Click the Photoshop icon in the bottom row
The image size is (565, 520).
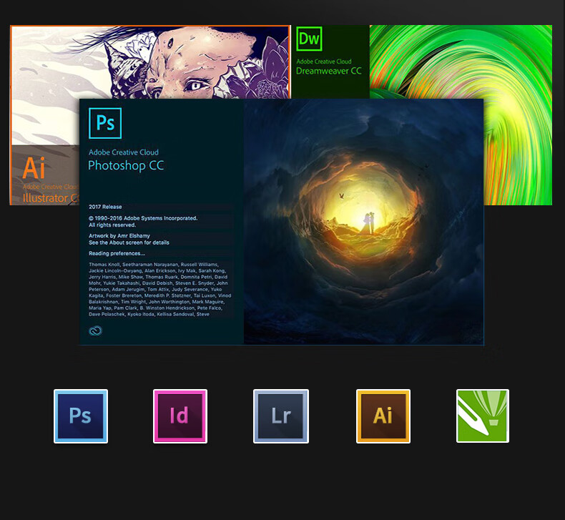pos(81,416)
